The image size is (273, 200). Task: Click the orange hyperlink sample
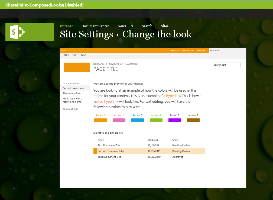coord(173,96)
